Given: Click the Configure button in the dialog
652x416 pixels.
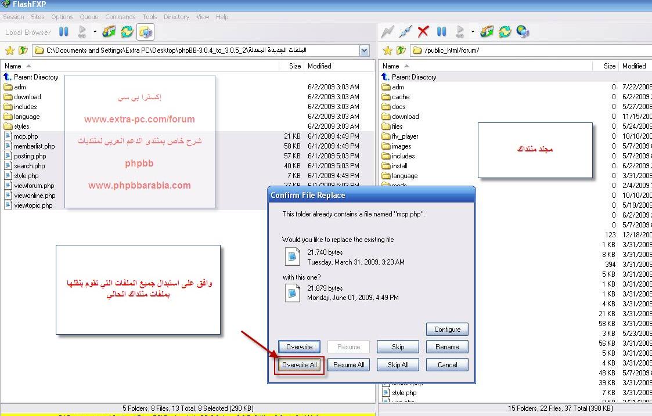Looking at the screenshot, I should pyautogui.click(x=447, y=330).
